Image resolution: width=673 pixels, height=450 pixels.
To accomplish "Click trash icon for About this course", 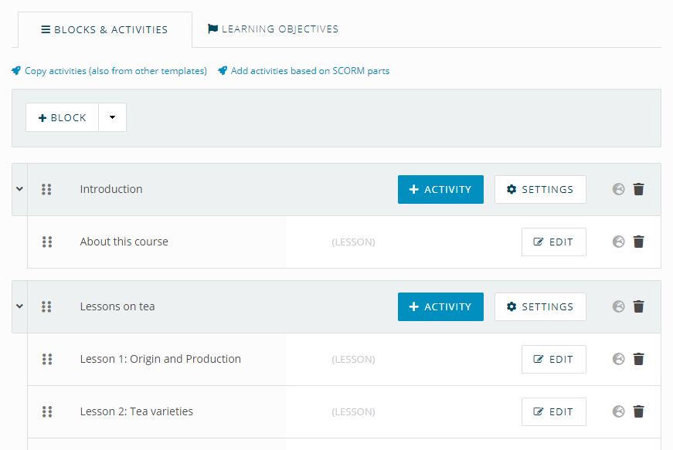I will coord(639,242).
